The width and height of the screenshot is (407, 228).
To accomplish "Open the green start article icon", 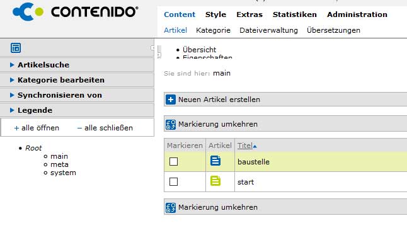I will click(x=215, y=181).
